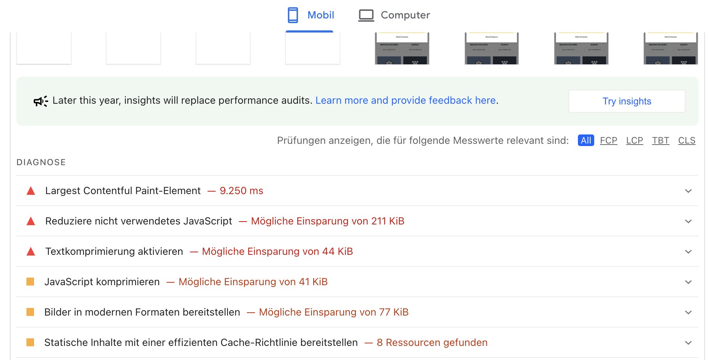Click the orange square beside JavaScript komprimieren
This screenshot has width=709, height=360.
30,282
